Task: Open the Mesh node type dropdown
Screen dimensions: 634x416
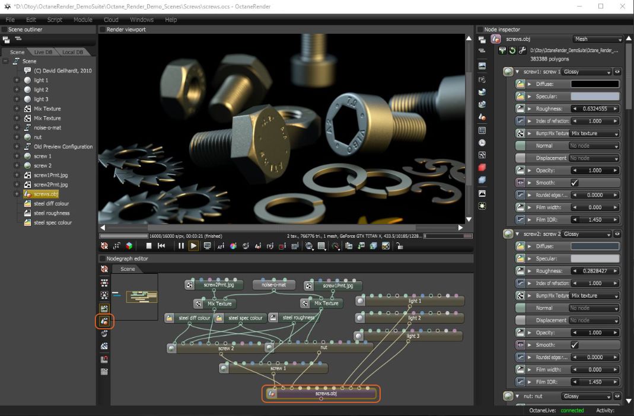Action: point(597,39)
